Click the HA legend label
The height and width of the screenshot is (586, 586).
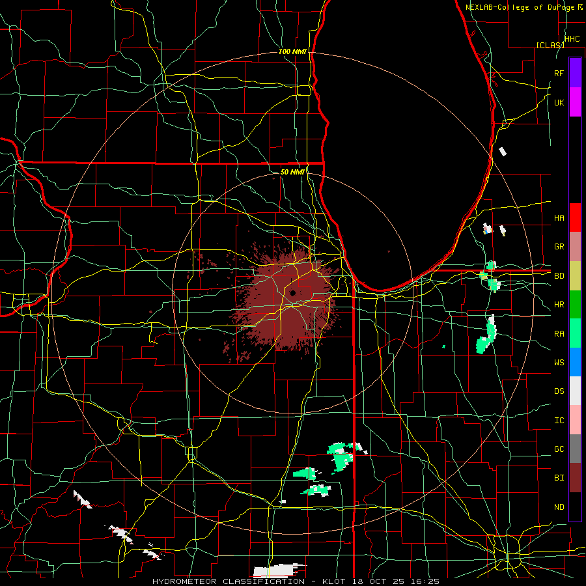(559, 217)
